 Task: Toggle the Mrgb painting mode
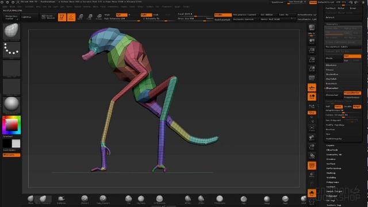point(108,15)
